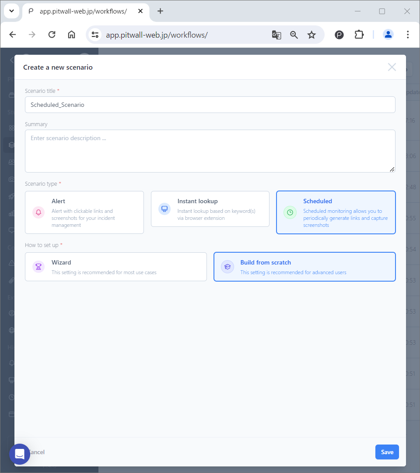Open a new browser tab
This screenshot has width=420, height=473.
[x=160, y=11]
